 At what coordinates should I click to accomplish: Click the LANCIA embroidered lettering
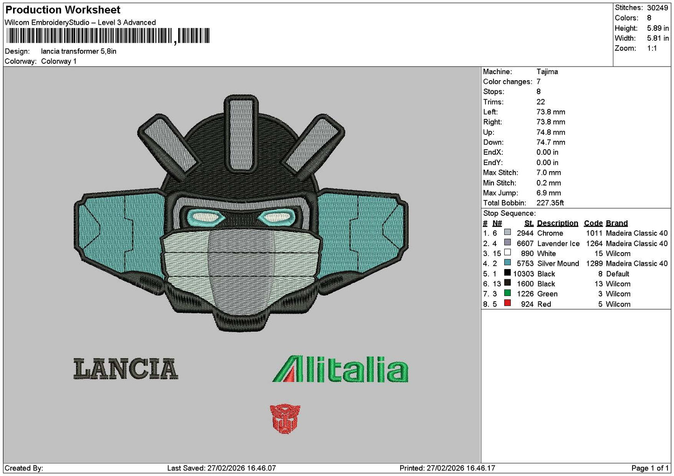click(126, 369)
